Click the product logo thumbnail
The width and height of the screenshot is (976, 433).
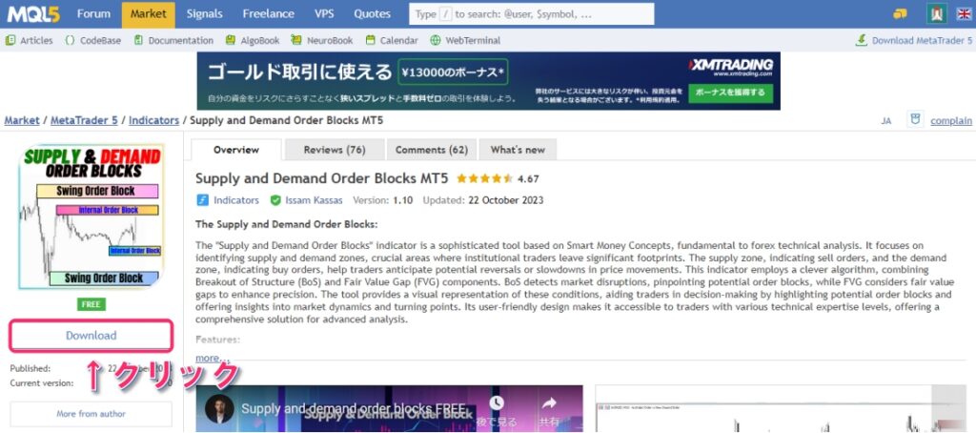91,216
